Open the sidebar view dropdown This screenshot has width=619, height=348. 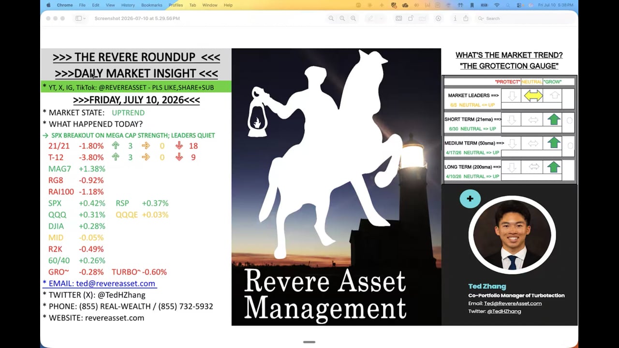point(80,18)
